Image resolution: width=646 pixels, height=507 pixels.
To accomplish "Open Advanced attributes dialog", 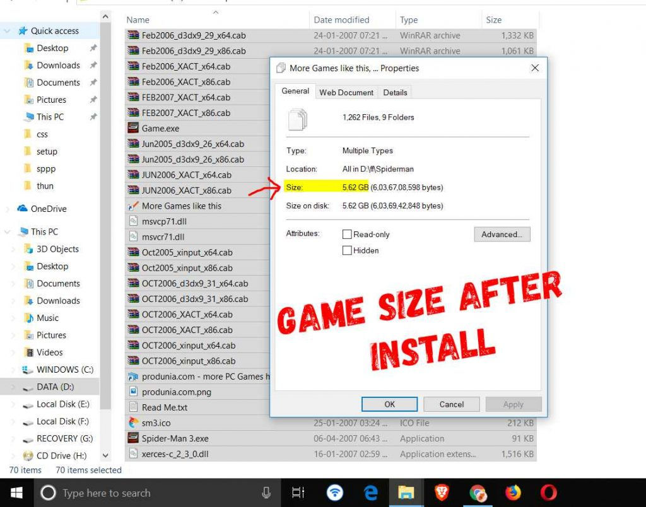I will tap(502, 235).
